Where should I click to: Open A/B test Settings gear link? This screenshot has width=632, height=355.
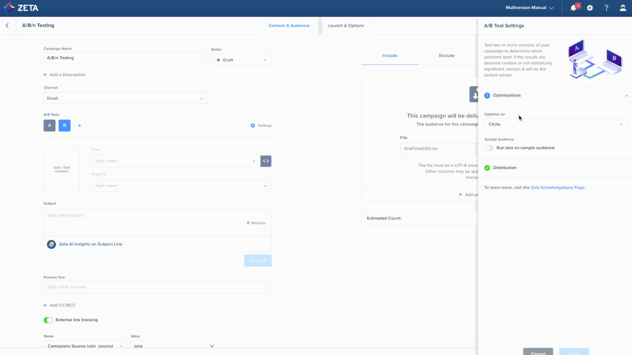(x=261, y=126)
